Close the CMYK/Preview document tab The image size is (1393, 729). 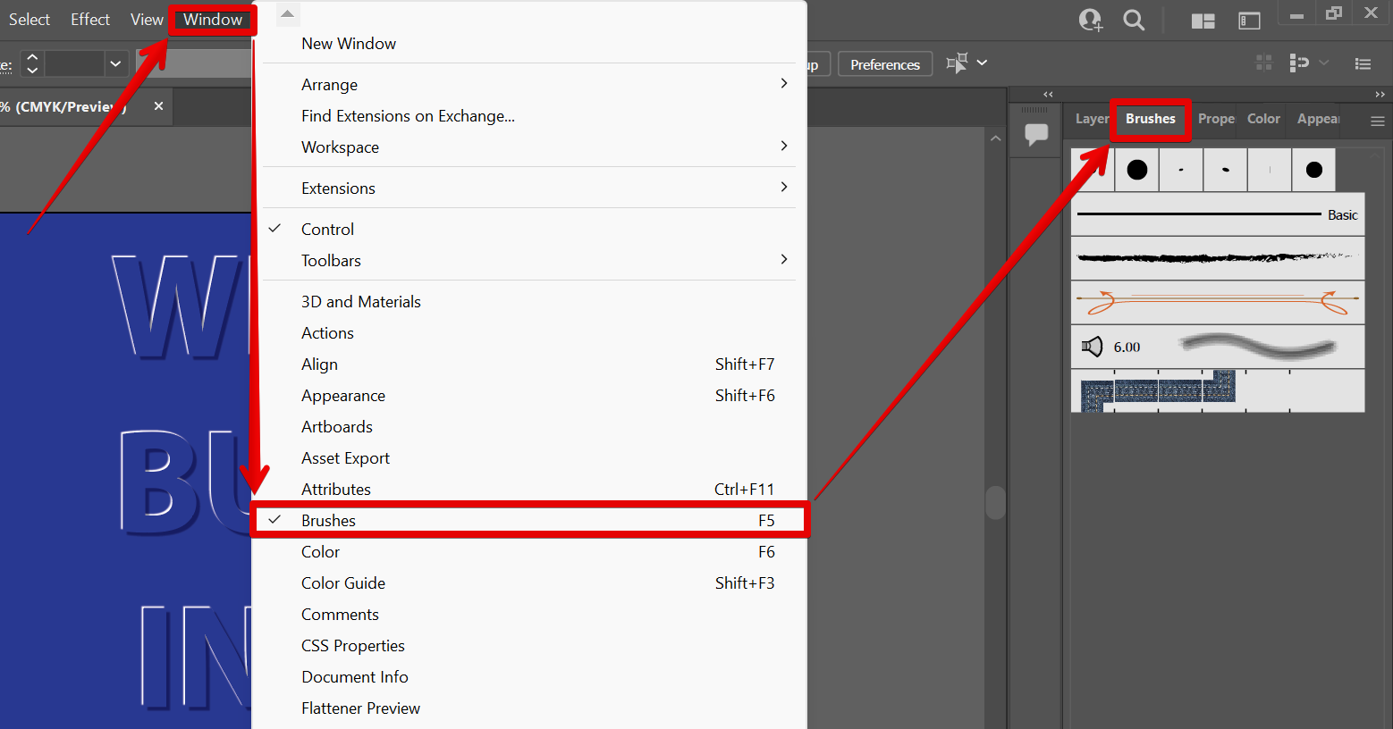point(158,106)
